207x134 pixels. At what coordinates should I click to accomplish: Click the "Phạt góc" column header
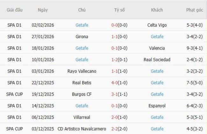click(x=195, y=10)
